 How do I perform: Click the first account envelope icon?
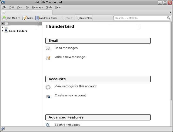pos(6,23)
